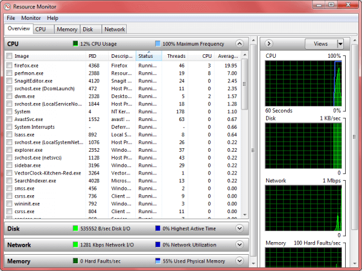Switch to the Memory tab

67,30
